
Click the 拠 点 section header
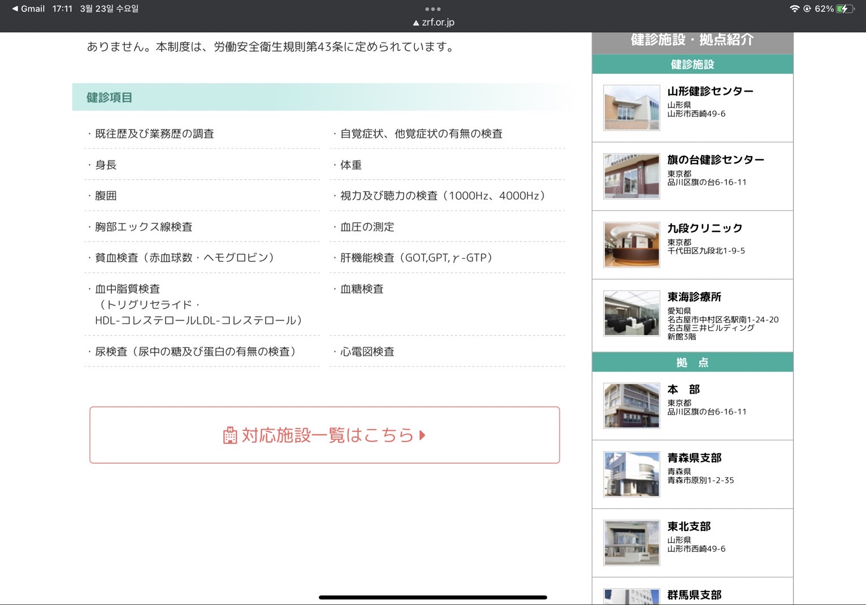point(692,362)
